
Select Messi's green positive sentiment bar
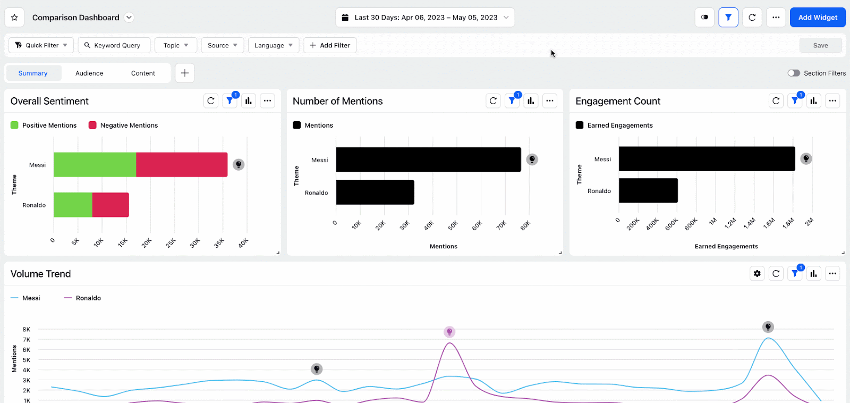pos(95,165)
